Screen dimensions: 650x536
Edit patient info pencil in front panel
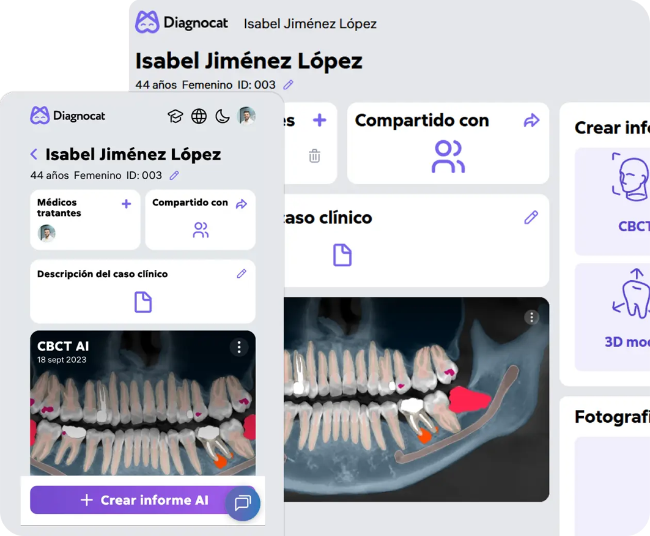click(174, 176)
